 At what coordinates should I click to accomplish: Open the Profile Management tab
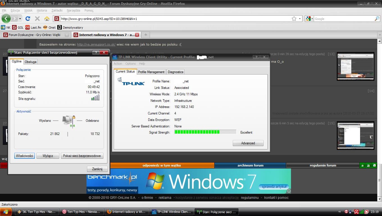pyautogui.click(x=151, y=72)
